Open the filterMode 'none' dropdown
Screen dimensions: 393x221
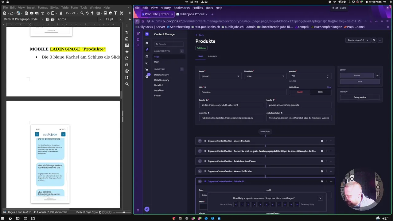point(265,76)
